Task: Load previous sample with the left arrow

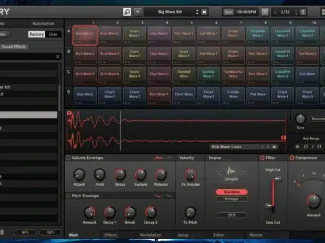Action: [262, 147]
